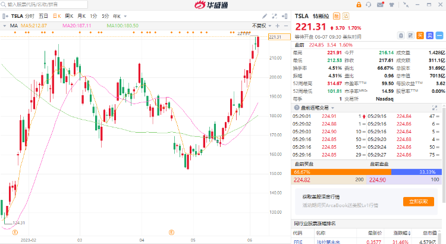Image resolution: width=446 pixels, height=244 pixels.
Task: Open the 法拉第未来 stock name link
Action: (328, 242)
